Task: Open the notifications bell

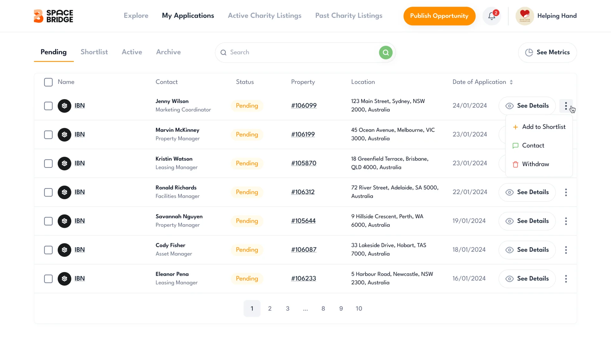Action: tap(492, 16)
